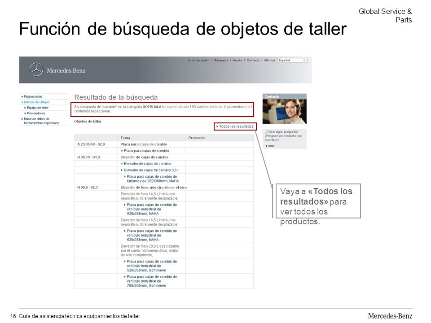Open Placa de turismos de 280x300mm, MAHA

tap(153, 179)
